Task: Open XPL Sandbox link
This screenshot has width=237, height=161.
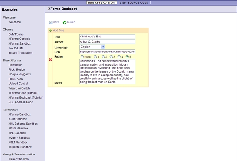Action: coord(17,133)
